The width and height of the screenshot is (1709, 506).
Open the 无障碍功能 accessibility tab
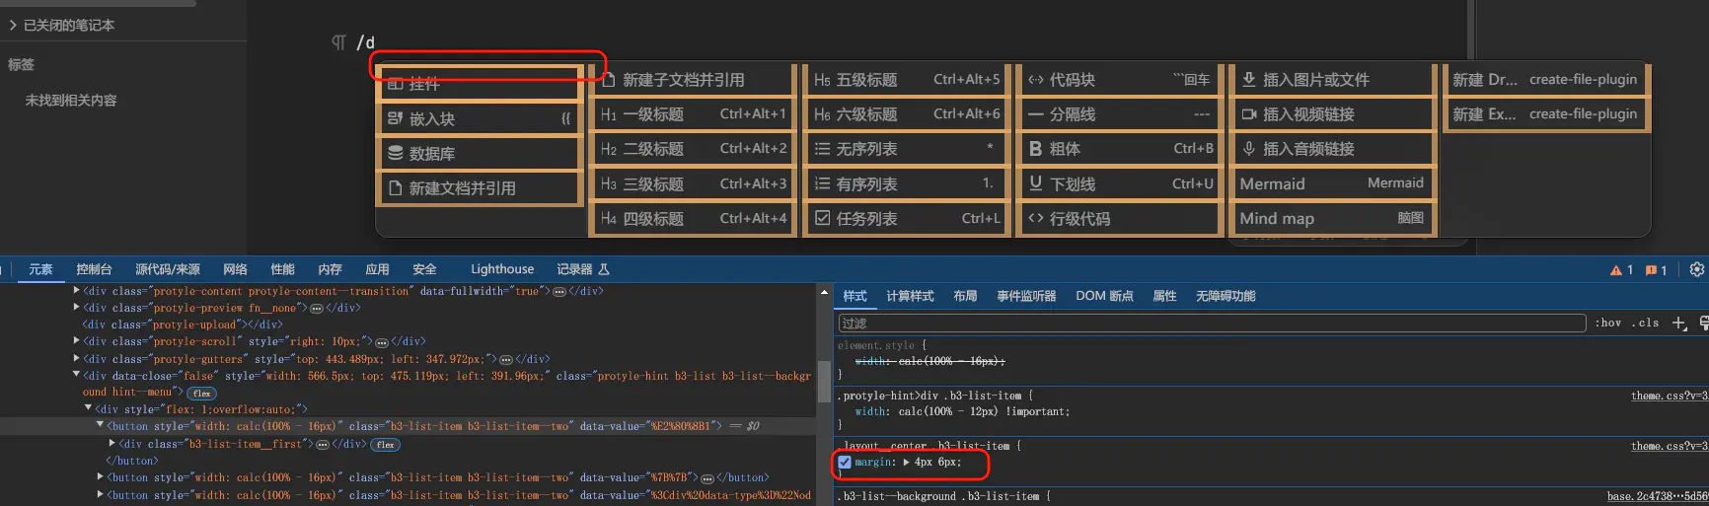coord(1226,296)
